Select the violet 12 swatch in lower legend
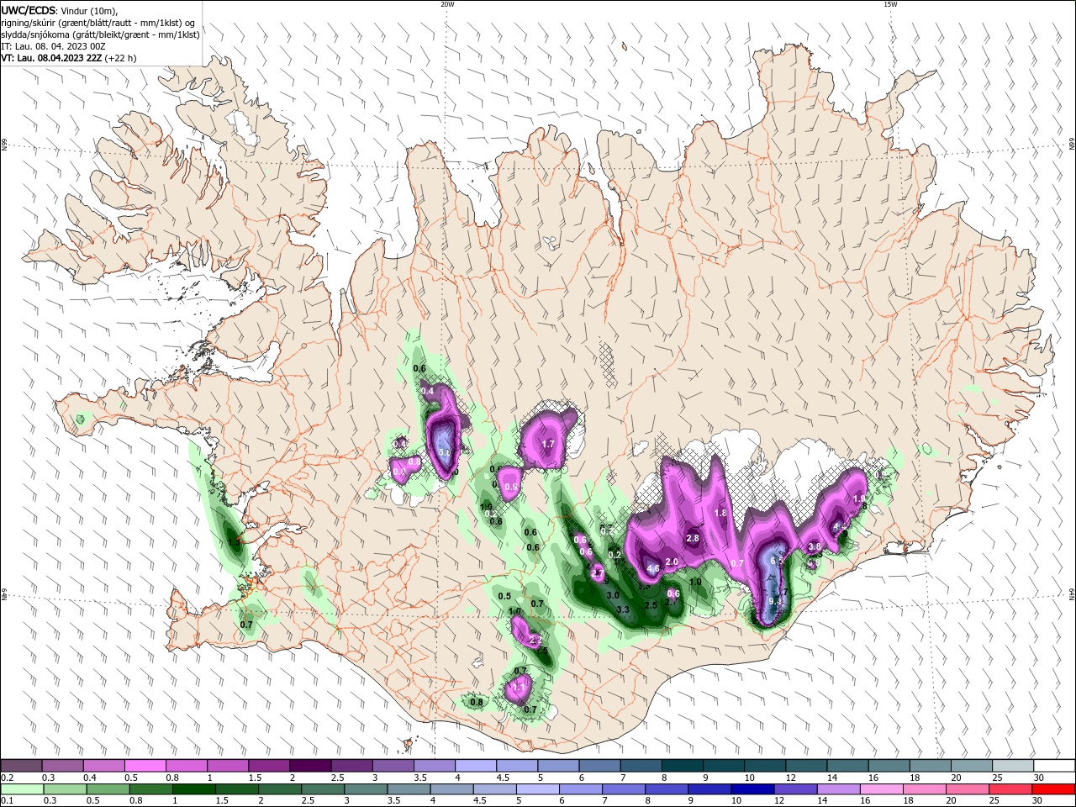The image size is (1076, 807). pos(795,789)
